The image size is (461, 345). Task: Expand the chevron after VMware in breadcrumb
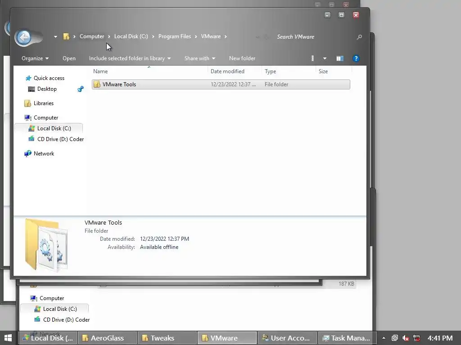226,37
